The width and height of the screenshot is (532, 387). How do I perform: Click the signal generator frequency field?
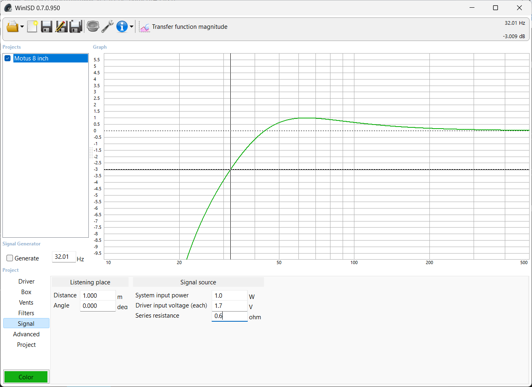[x=64, y=257]
